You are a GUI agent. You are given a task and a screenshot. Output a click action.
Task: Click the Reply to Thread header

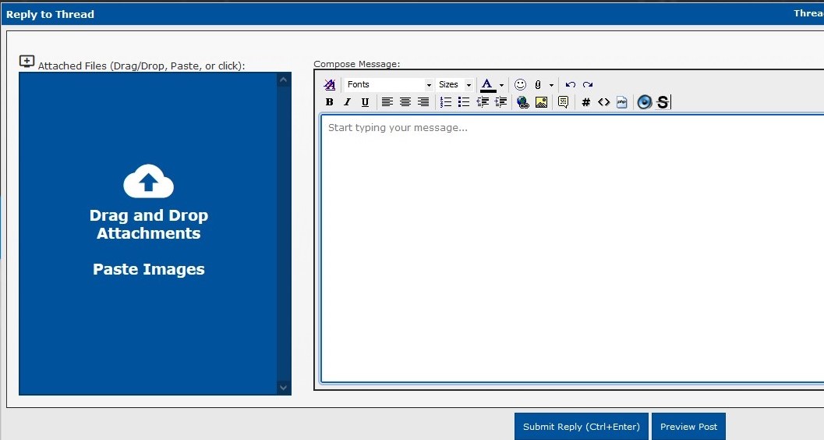click(51, 14)
